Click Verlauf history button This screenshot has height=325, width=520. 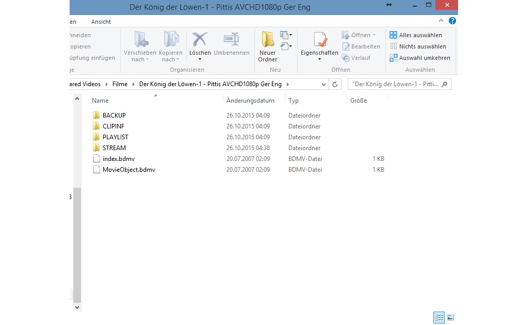click(356, 58)
